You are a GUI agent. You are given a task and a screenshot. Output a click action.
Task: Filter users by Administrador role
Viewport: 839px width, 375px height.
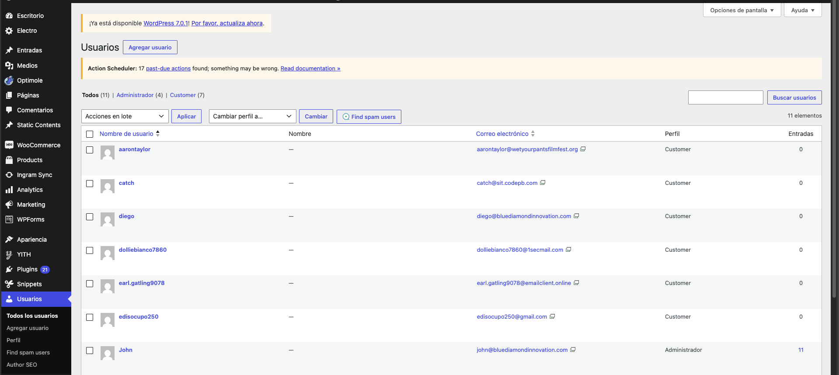click(x=135, y=95)
